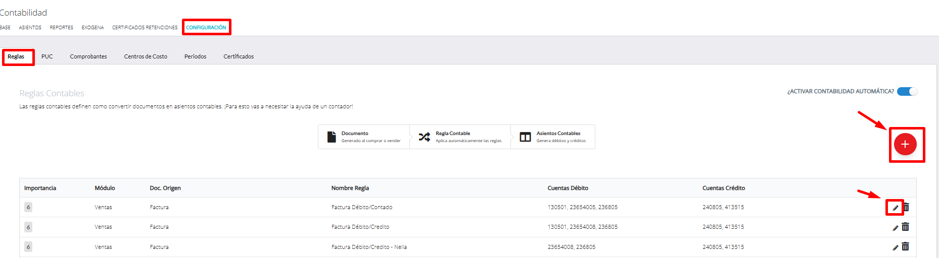Delete the Factura Débito/Credito rule
The image size is (939, 258).
[x=906, y=227]
